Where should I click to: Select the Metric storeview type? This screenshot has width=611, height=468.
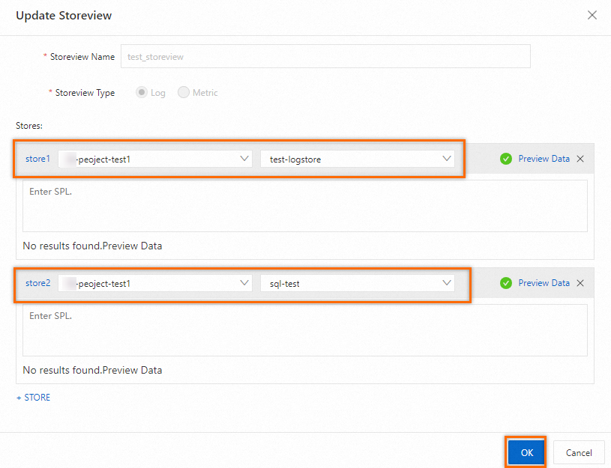[x=184, y=93]
